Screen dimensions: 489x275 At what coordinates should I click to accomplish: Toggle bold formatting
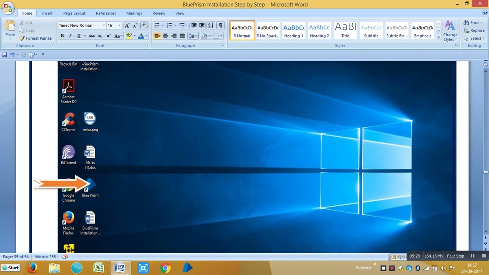(62, 36)
